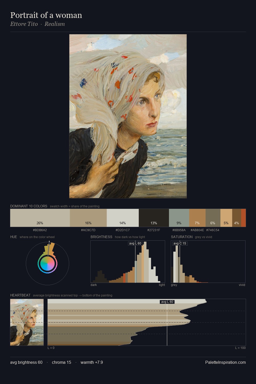Image resolution: width=256 pixels, height=384 pixels.
Task: Click hex code #BDB6A2 text
Action: tap(40, 230)
